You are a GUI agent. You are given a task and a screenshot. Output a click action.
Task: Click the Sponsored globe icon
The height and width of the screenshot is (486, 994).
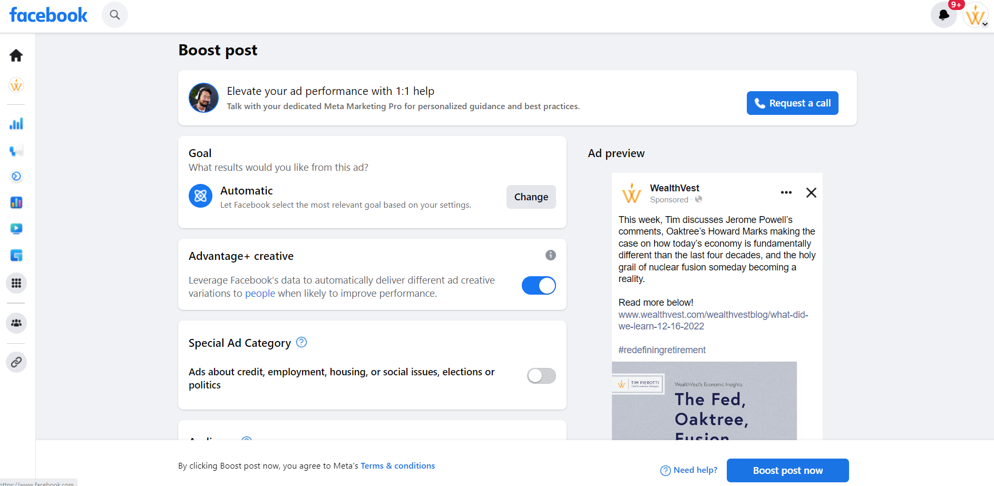[x=698, y=199]
